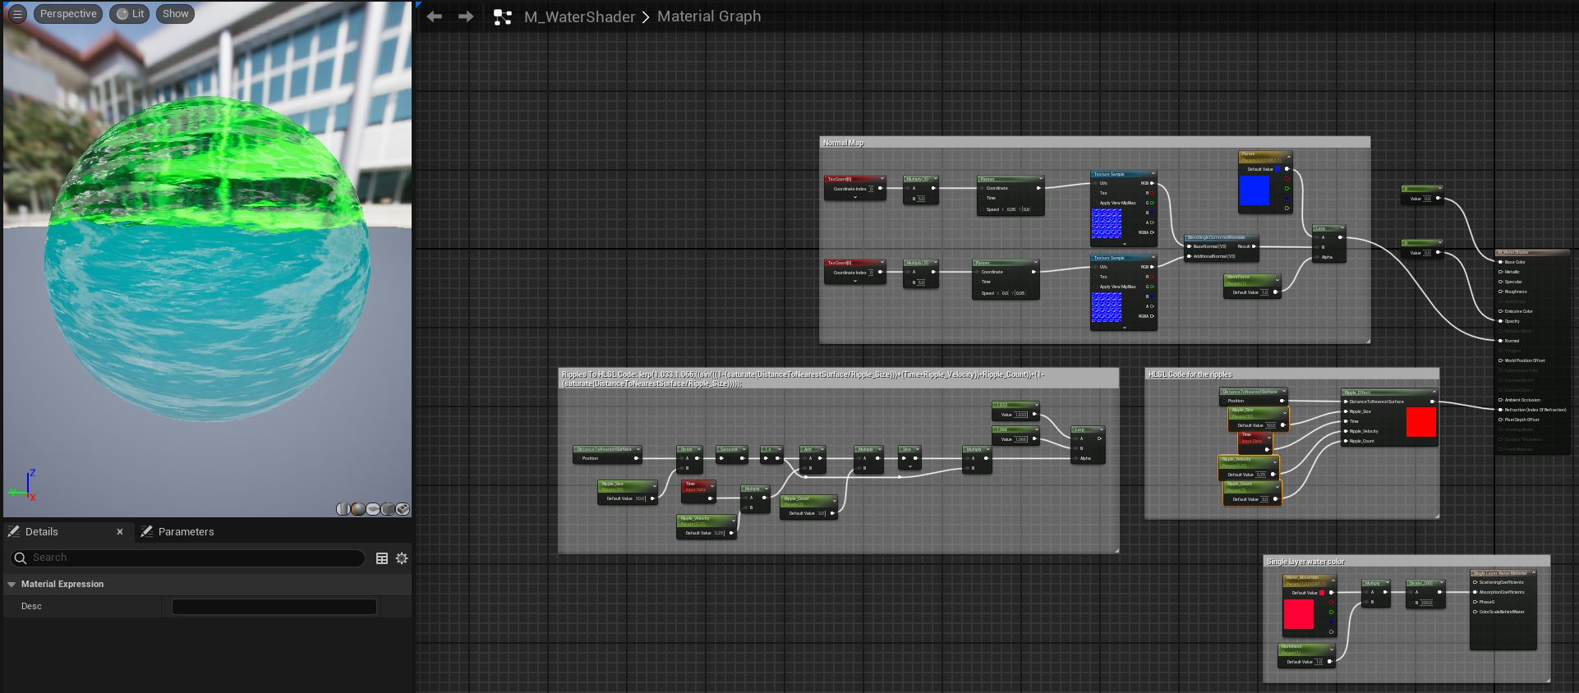The width and height of the screenshot is (1579, 693).
Task: Go back in graph navigation history
Action: click(x=434, y=16)
